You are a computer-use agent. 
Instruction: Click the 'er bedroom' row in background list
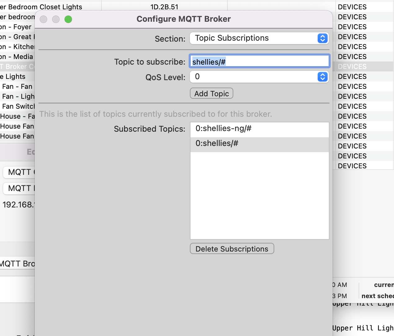point(17,17)
